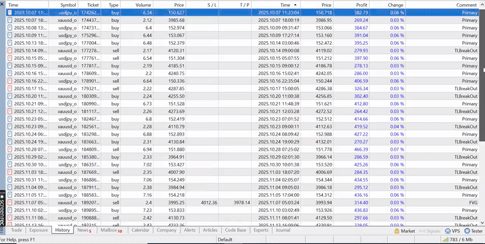
Task: Click the sell icon of the FVG comment row
Action: point(10,203)
